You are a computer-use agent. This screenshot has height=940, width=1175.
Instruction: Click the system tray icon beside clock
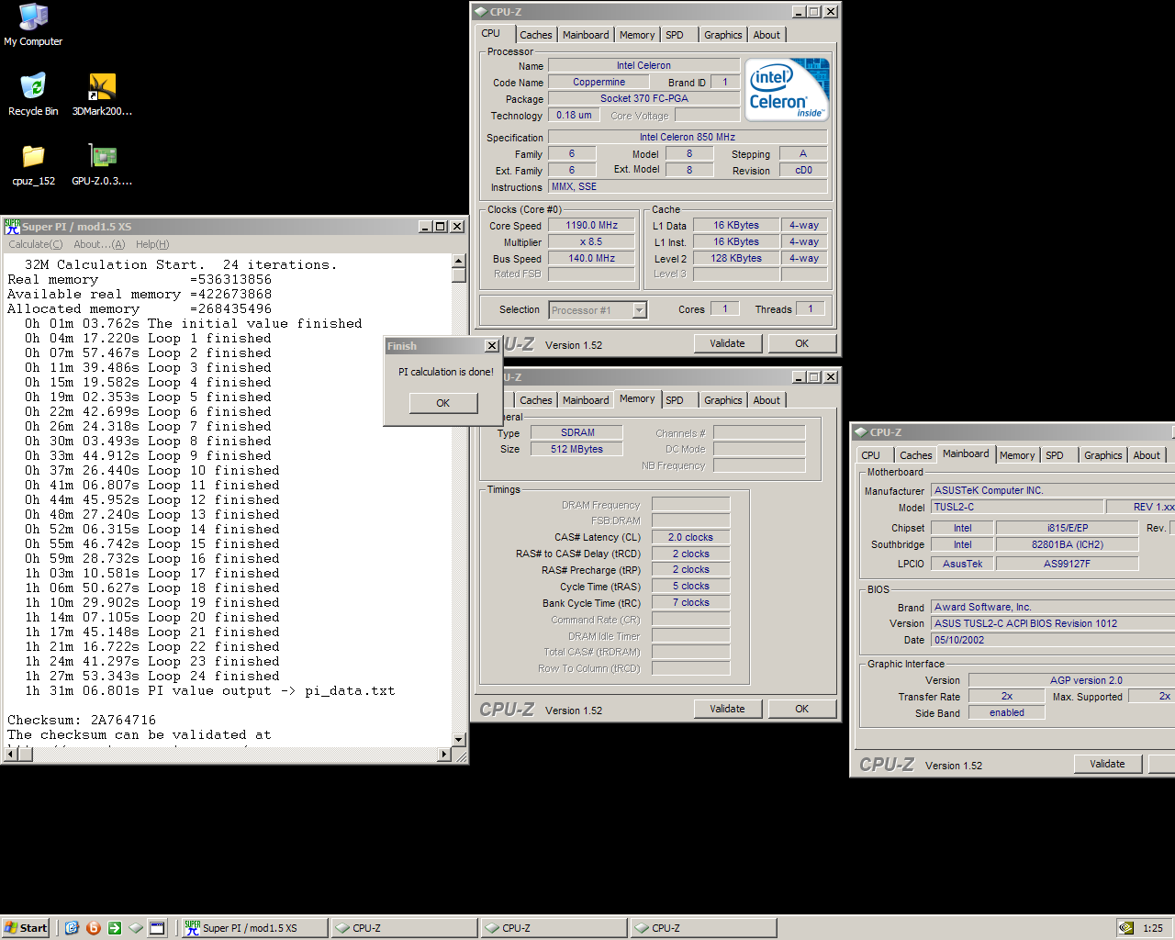pyautogui.click(x=1125, y=928)
